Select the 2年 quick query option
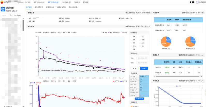 [133, 49]
